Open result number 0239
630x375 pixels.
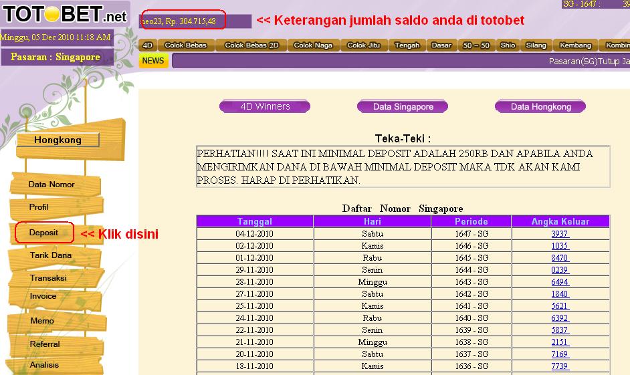[x=560, y=270]
